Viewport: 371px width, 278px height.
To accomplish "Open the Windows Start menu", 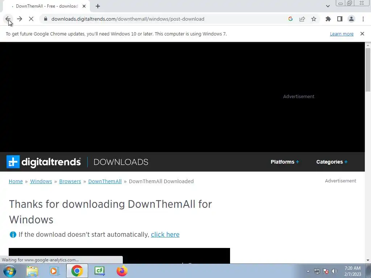I will (x=10, y=271).
